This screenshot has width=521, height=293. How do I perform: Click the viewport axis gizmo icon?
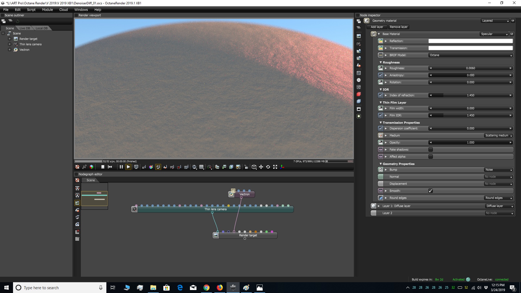point(282,167)
